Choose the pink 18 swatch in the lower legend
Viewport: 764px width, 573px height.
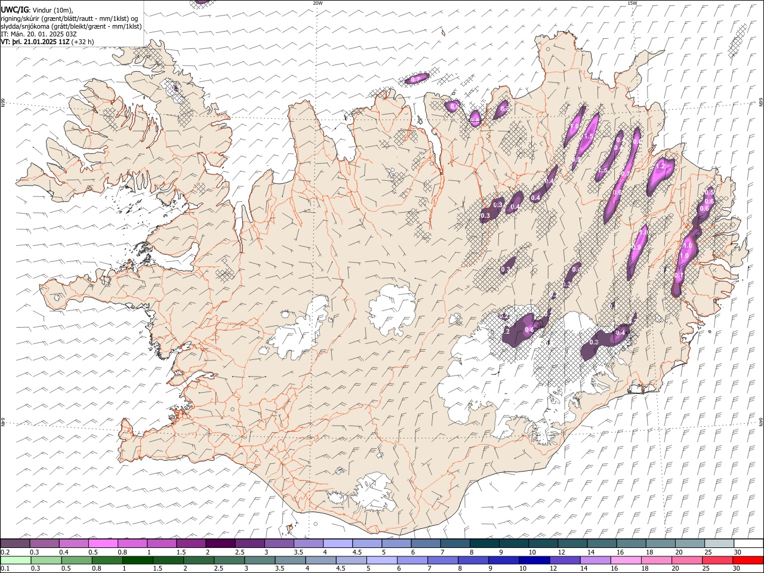pos(655,560)
